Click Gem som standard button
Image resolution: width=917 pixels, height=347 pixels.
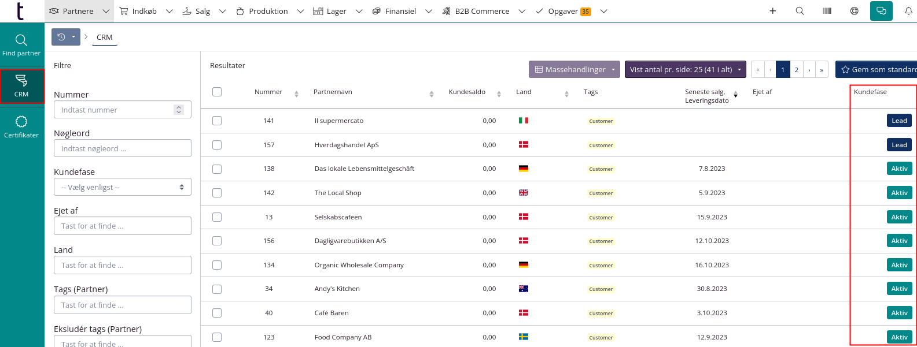point(878,69)
